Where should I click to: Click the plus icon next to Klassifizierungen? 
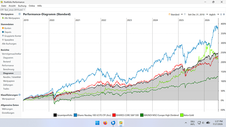(20, 95)
